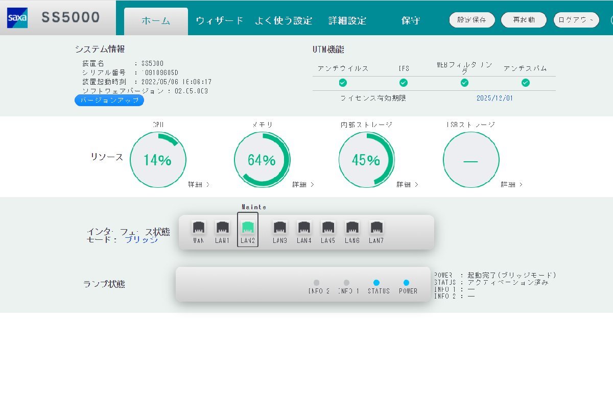This screenshot has width=613, height=419.
Task: Open the ログアウト dropdown button
Action: click(x=576, y=20)
